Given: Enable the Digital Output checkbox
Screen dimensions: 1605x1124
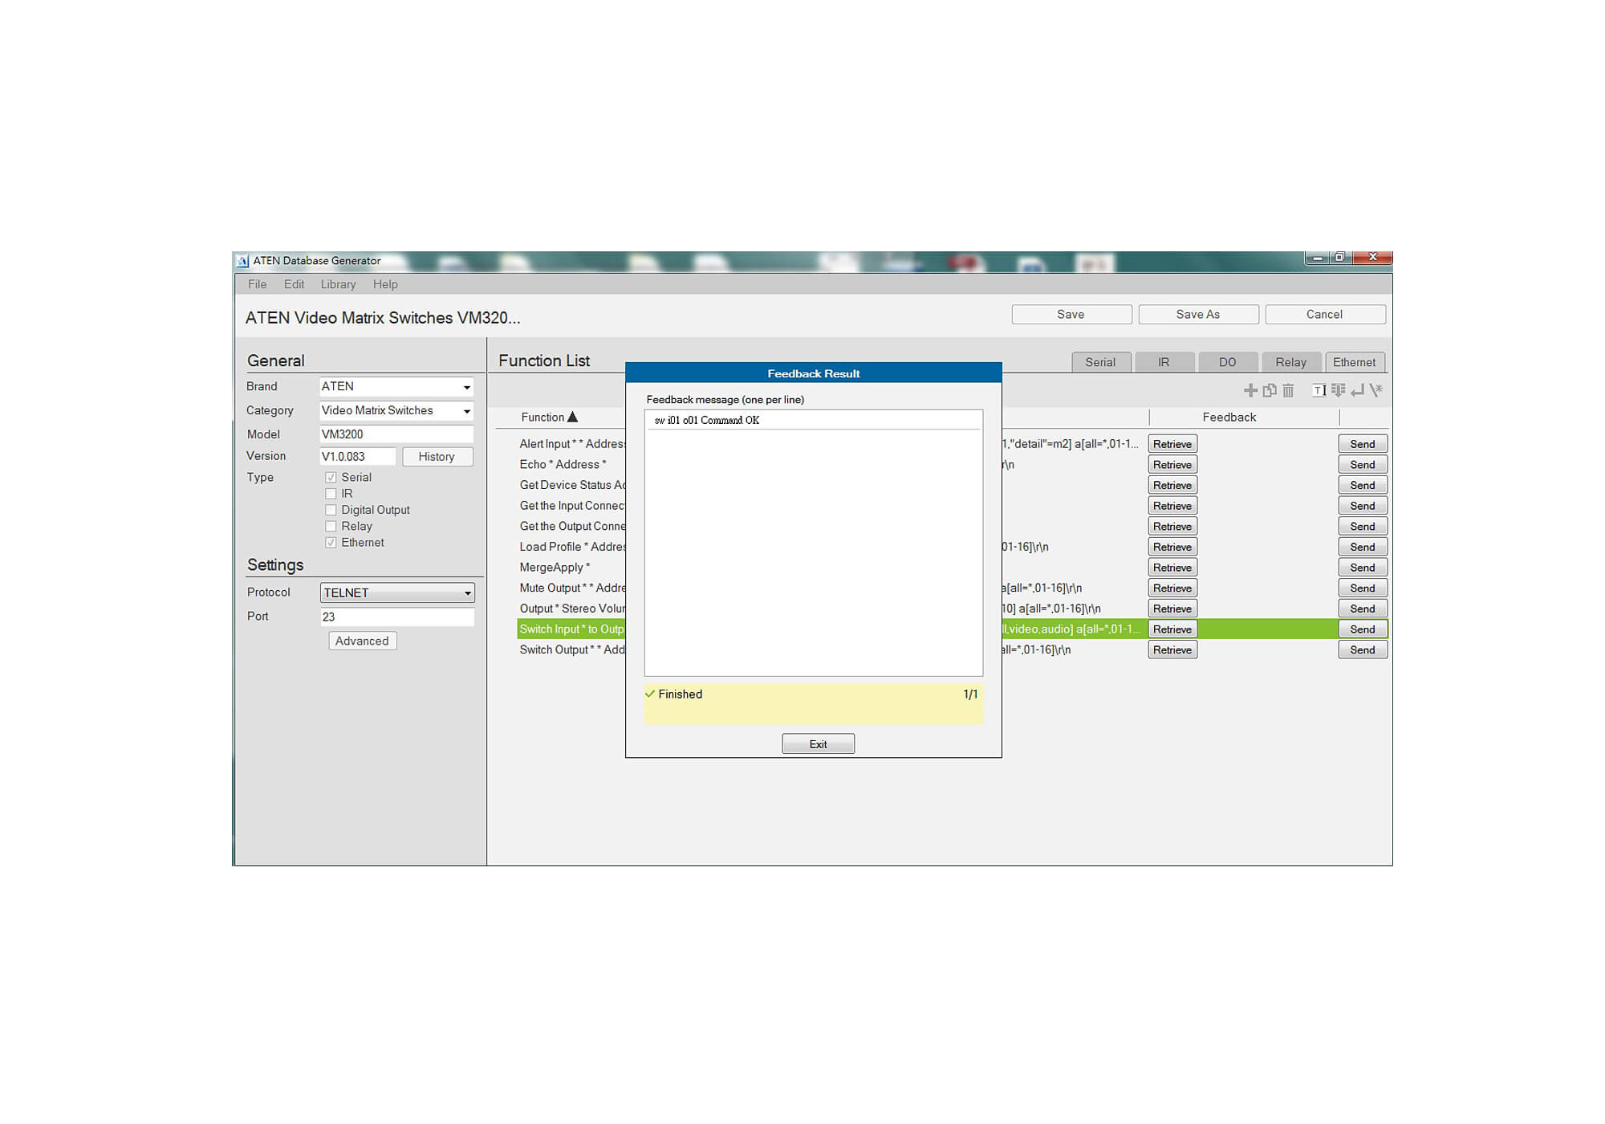Looking at the screenshot, I should [x=331, y=510].
